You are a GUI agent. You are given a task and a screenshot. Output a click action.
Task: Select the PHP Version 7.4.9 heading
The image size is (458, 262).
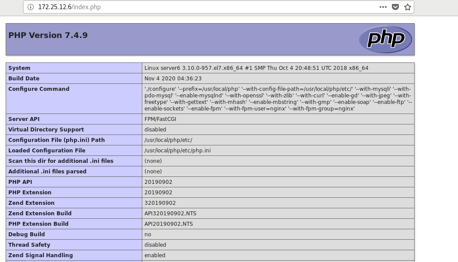click(x=48, y=35)
